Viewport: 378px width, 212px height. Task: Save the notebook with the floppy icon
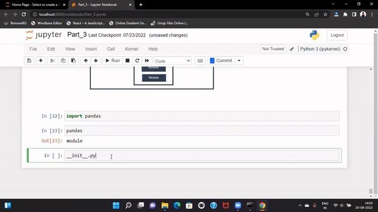(29, 61)
